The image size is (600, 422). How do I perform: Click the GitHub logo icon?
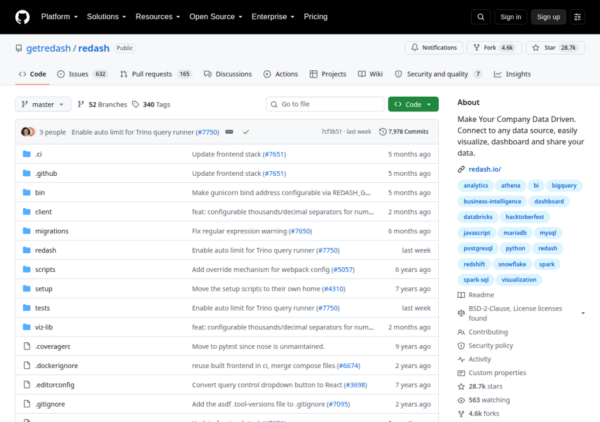[x=22, y=17]
